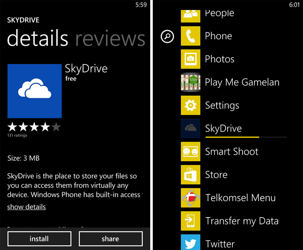Tap the SkyDrive app title beside the tile
Screen dimensions: 303x250
86,69
